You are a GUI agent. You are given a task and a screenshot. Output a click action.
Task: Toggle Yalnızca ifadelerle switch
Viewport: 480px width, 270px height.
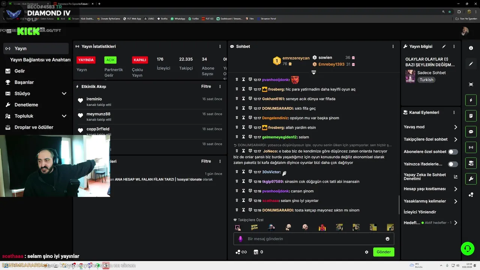(x=453, y=164)
